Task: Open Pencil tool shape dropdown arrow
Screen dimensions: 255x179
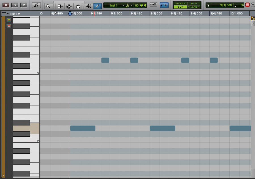Action: [x=100, y=8]
